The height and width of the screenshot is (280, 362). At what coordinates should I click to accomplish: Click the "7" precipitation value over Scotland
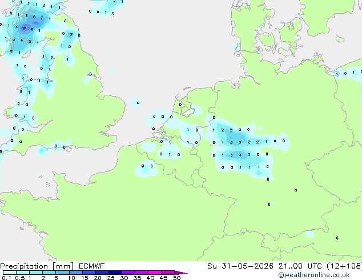point(42,18)
